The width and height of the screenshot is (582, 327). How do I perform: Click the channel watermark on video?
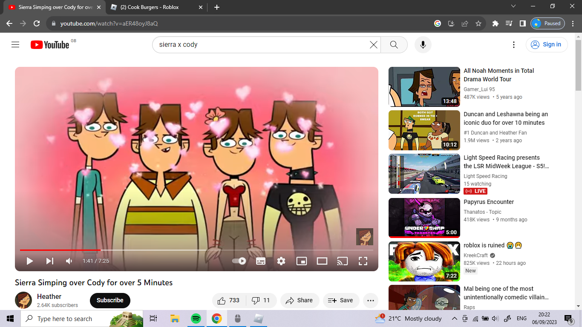[365, 237]
